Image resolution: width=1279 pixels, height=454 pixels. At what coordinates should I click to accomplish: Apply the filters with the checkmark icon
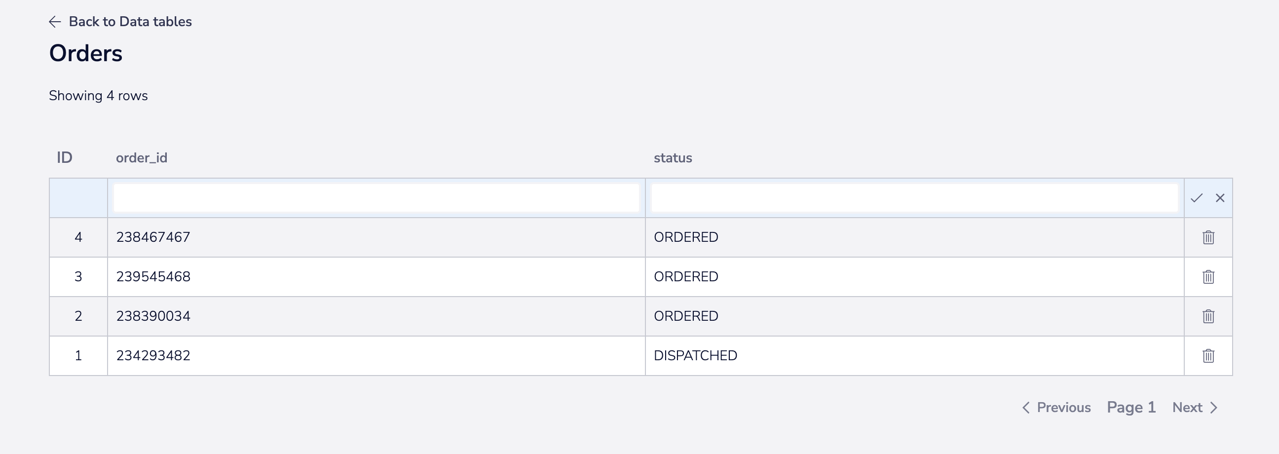[x=1196, y=198]
